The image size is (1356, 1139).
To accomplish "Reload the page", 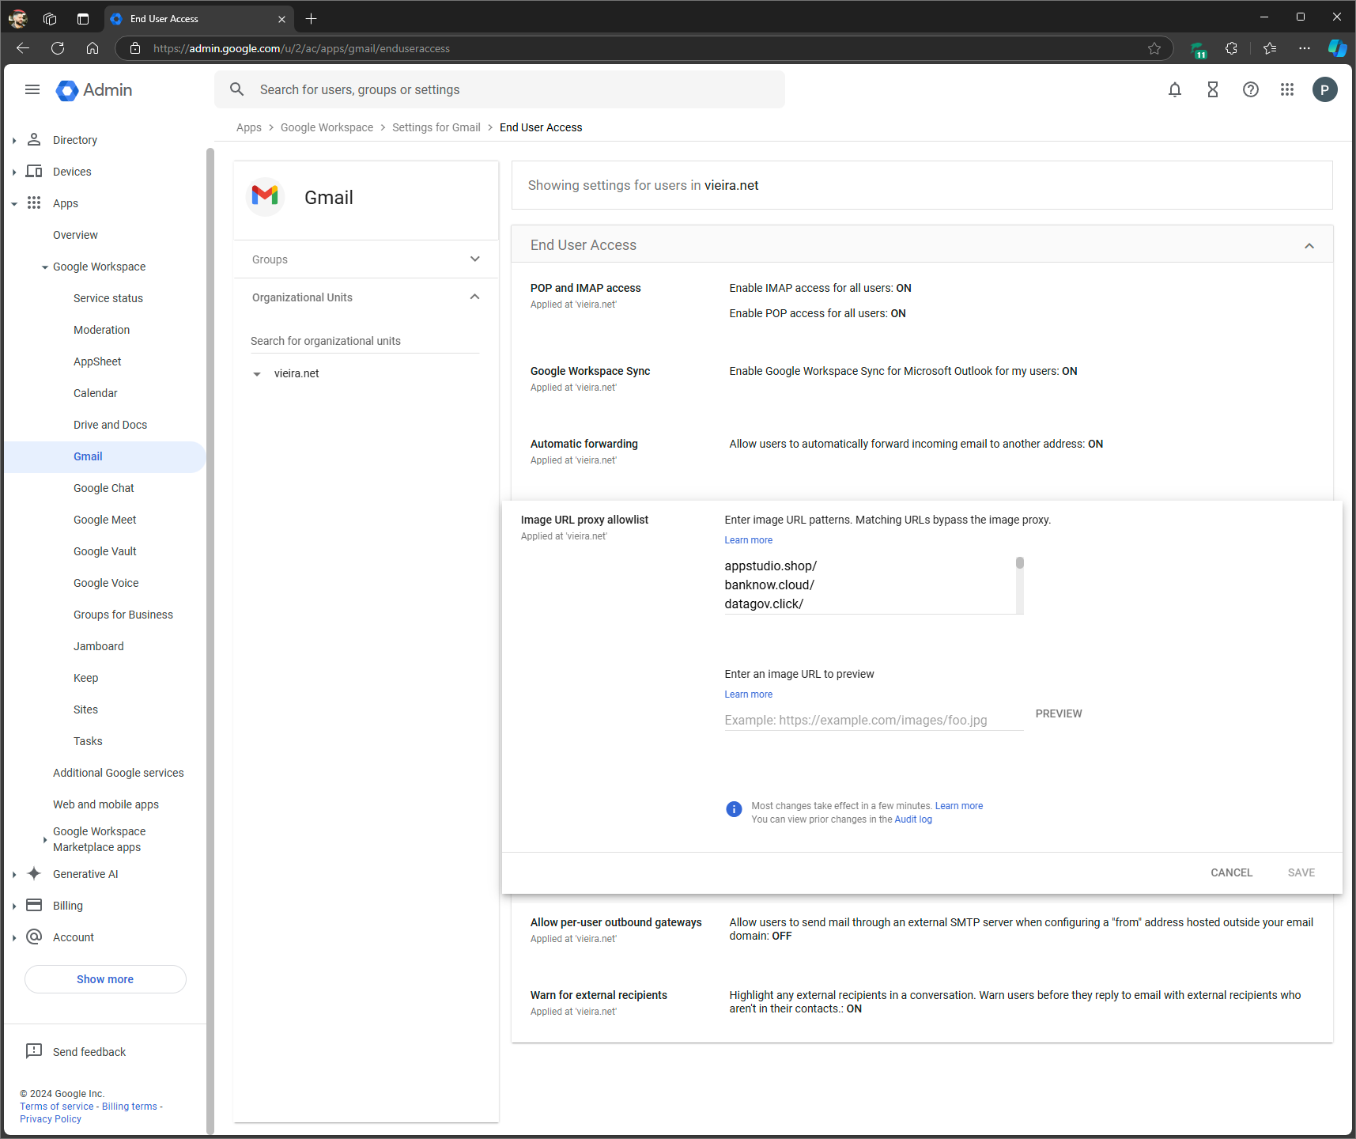I will pos(58,48).
